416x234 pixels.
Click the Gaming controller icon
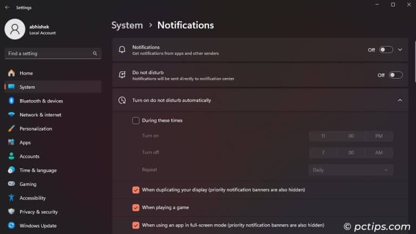click(11, 184)
